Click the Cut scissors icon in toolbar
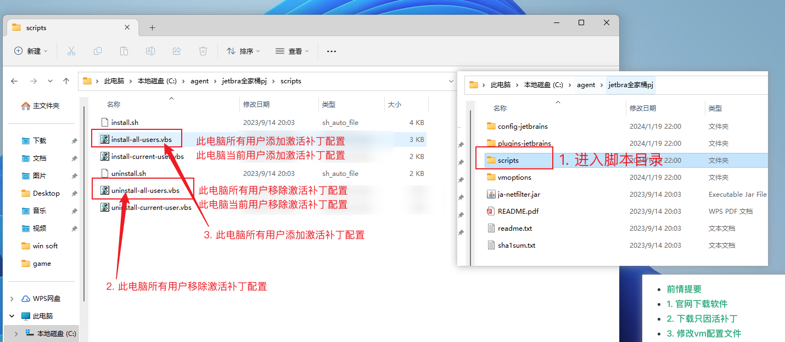 click(x=71, y=51)
